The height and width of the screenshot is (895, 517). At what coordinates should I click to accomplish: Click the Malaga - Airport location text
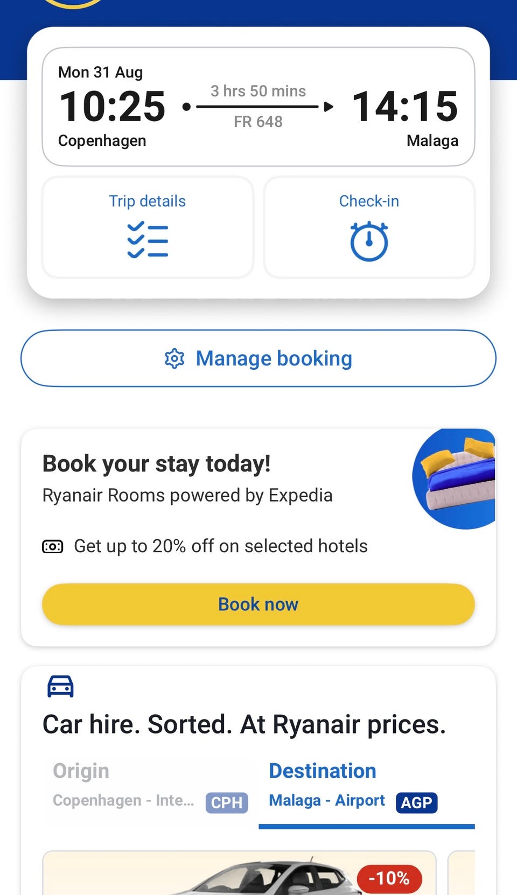(327, 800)
